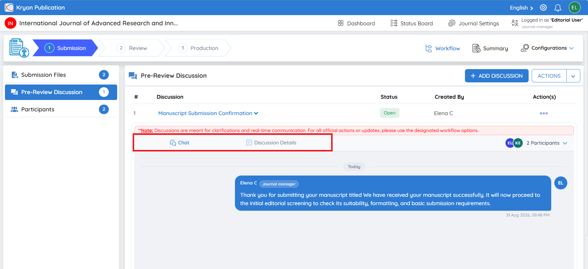
Task: Click the ADD DISCUSSION button
Action: point(496,76)
